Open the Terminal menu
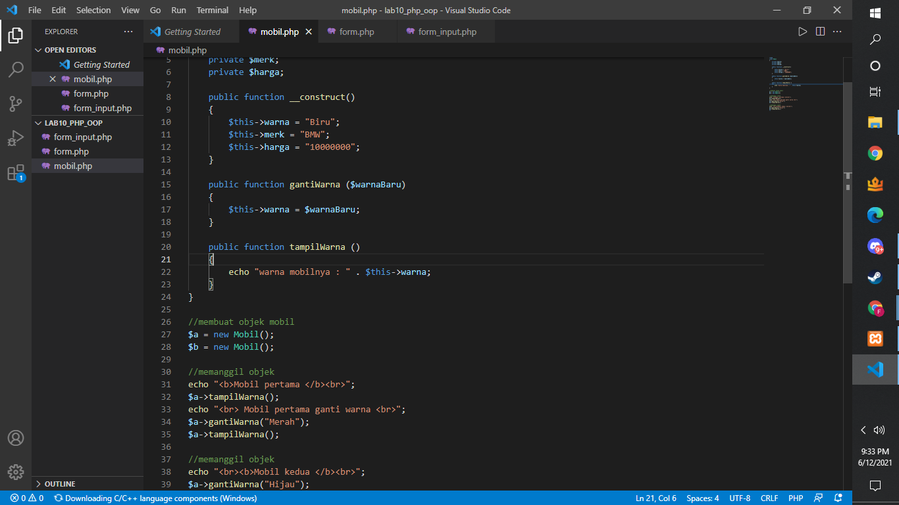 coord(212,10)
